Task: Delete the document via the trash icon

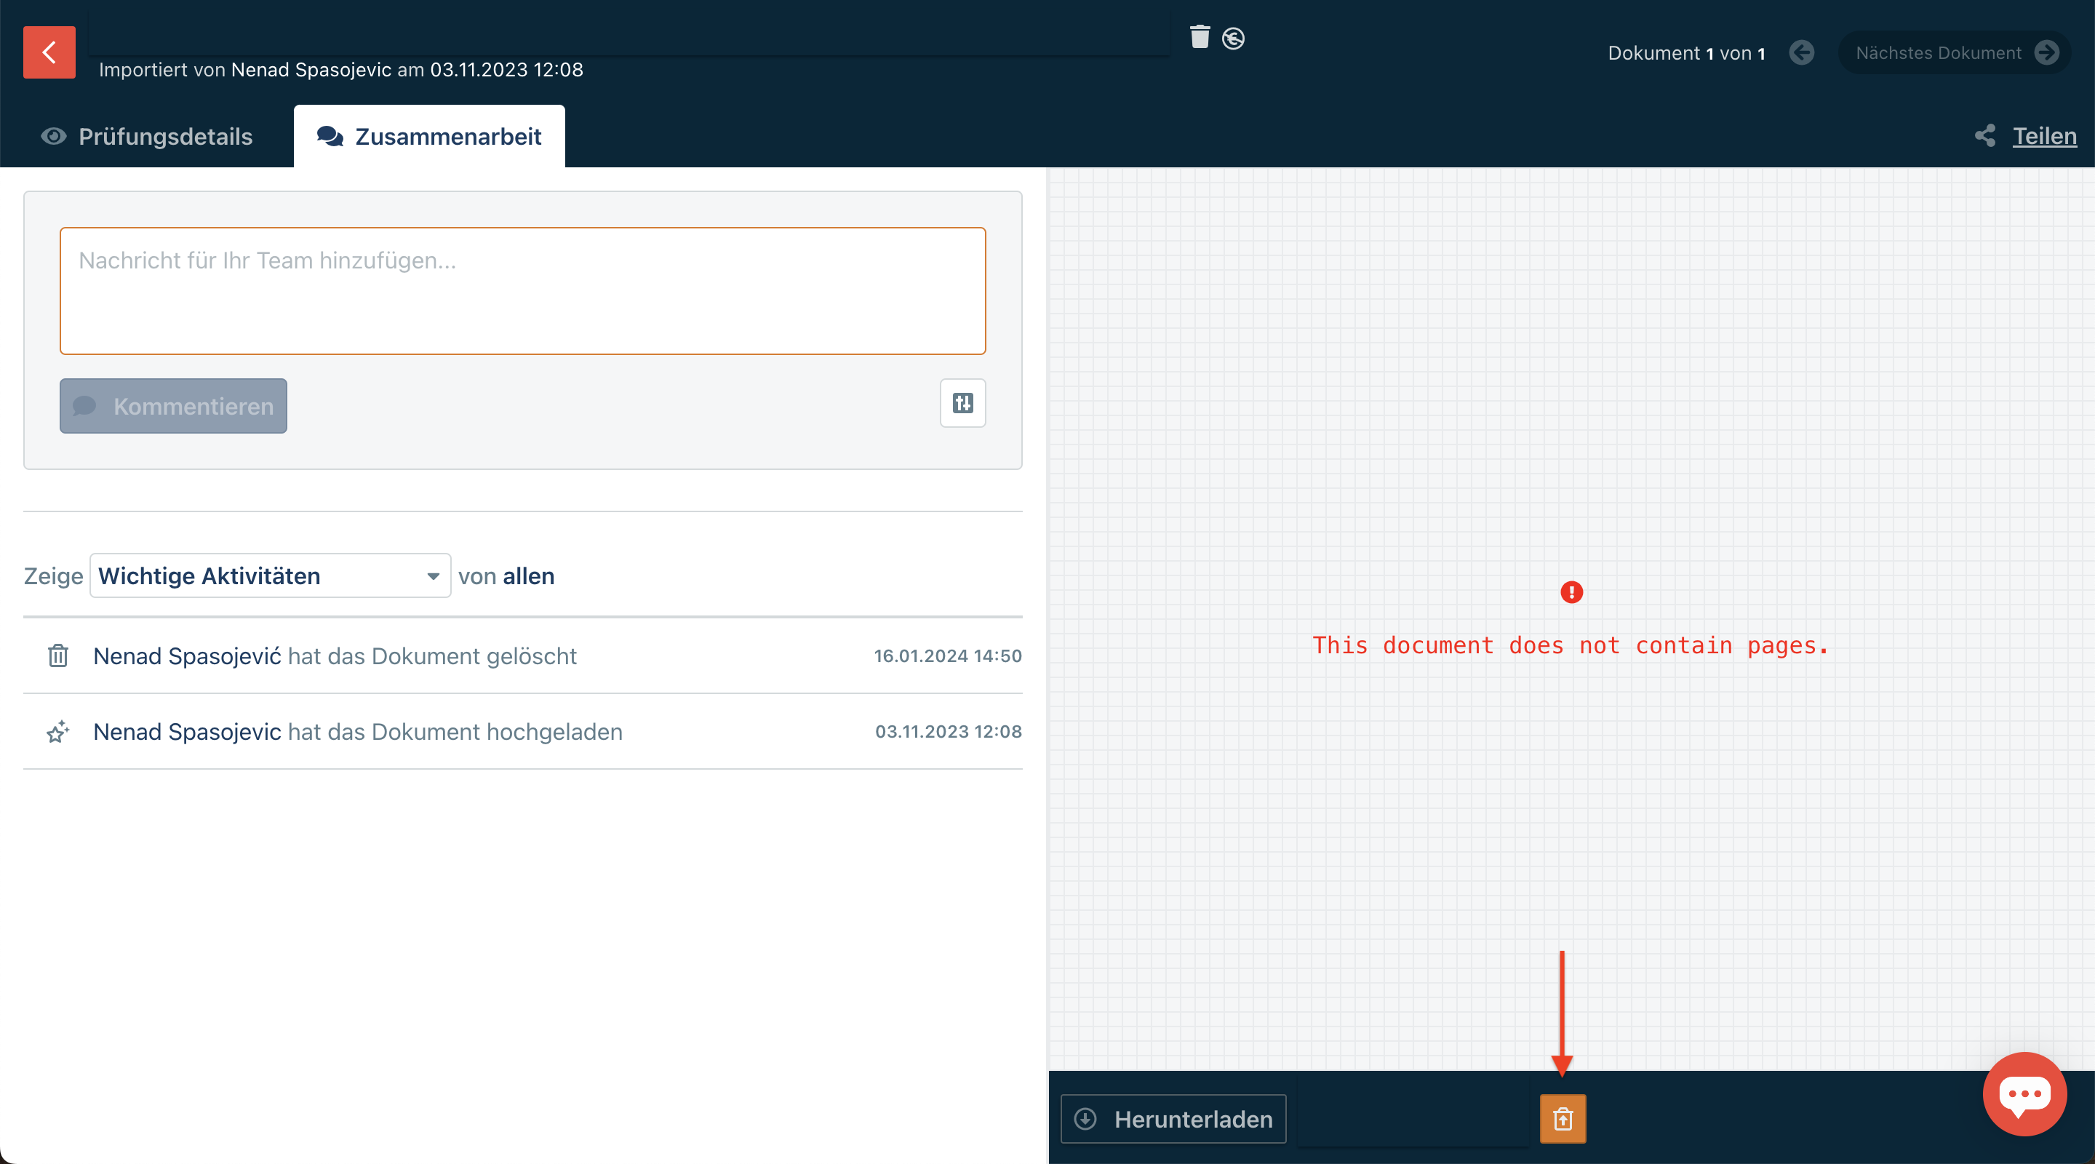Action: pyautogui.click(x=1200, y=37)
